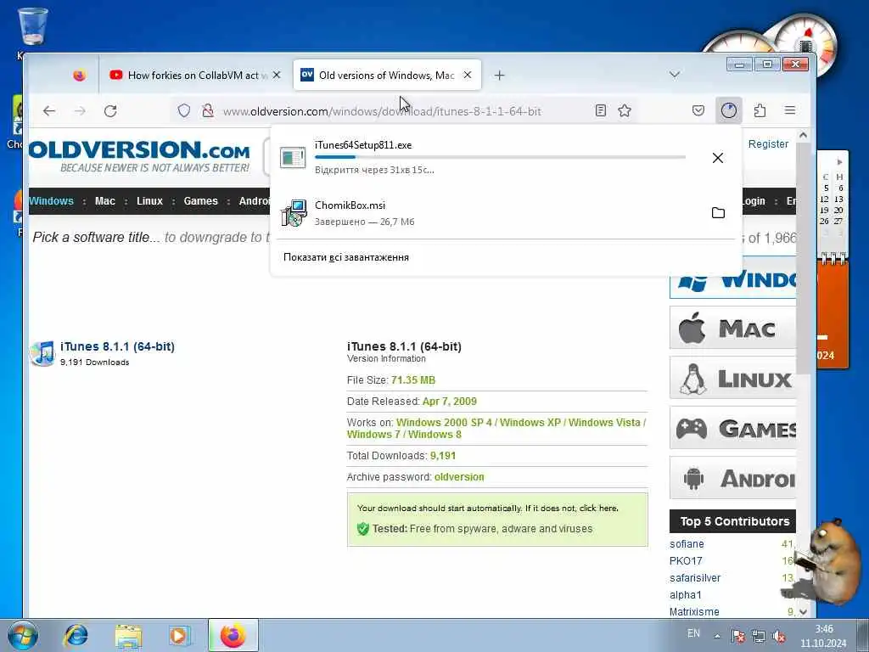Open new tab with plus button

(499, 75)
